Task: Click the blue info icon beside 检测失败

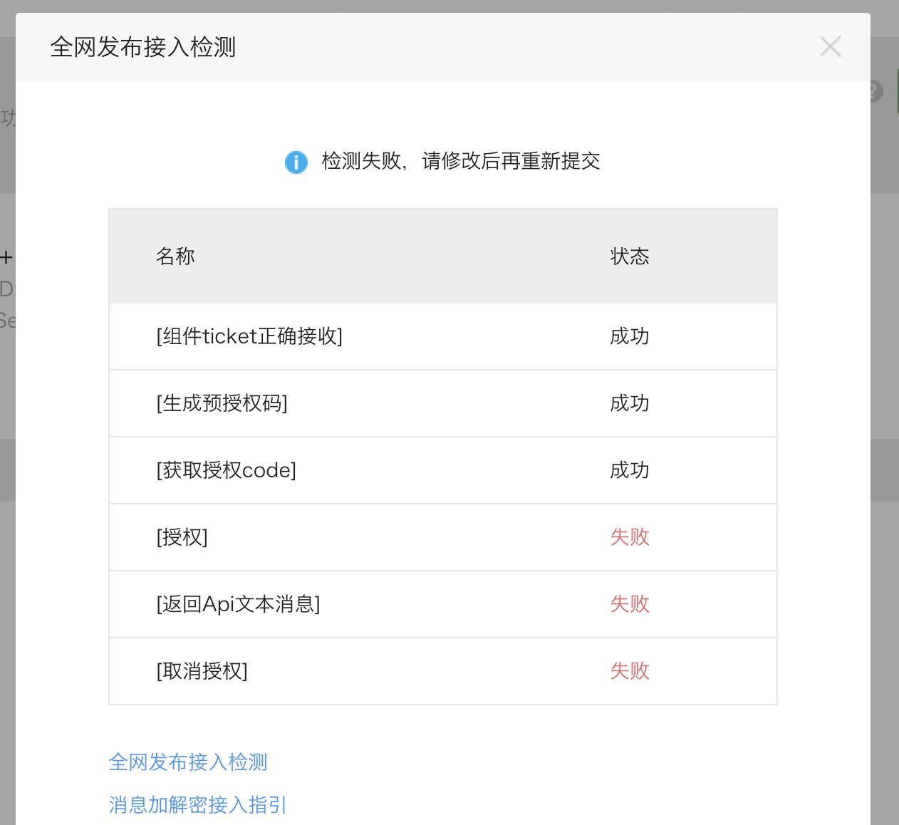Action: 296,162
